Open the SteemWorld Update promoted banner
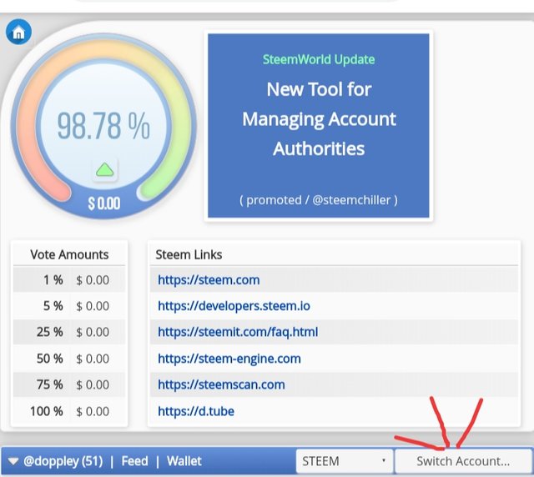Viewport: 534px width, 477px height. [319, 125]
